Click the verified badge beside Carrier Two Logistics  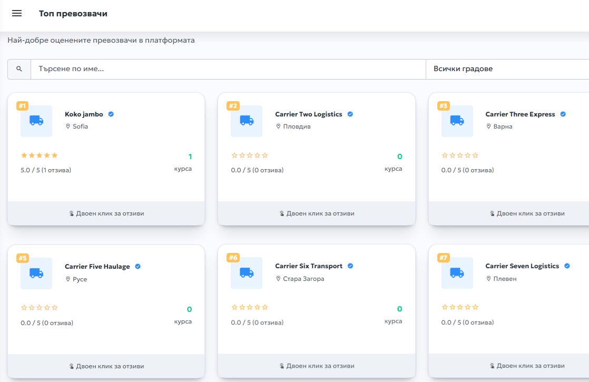coord(350,114)
